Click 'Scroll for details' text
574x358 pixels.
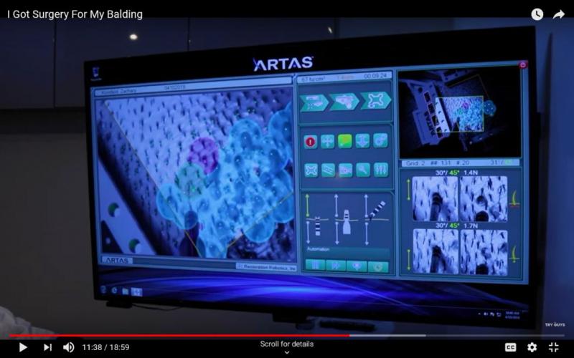tap(286, 344)
